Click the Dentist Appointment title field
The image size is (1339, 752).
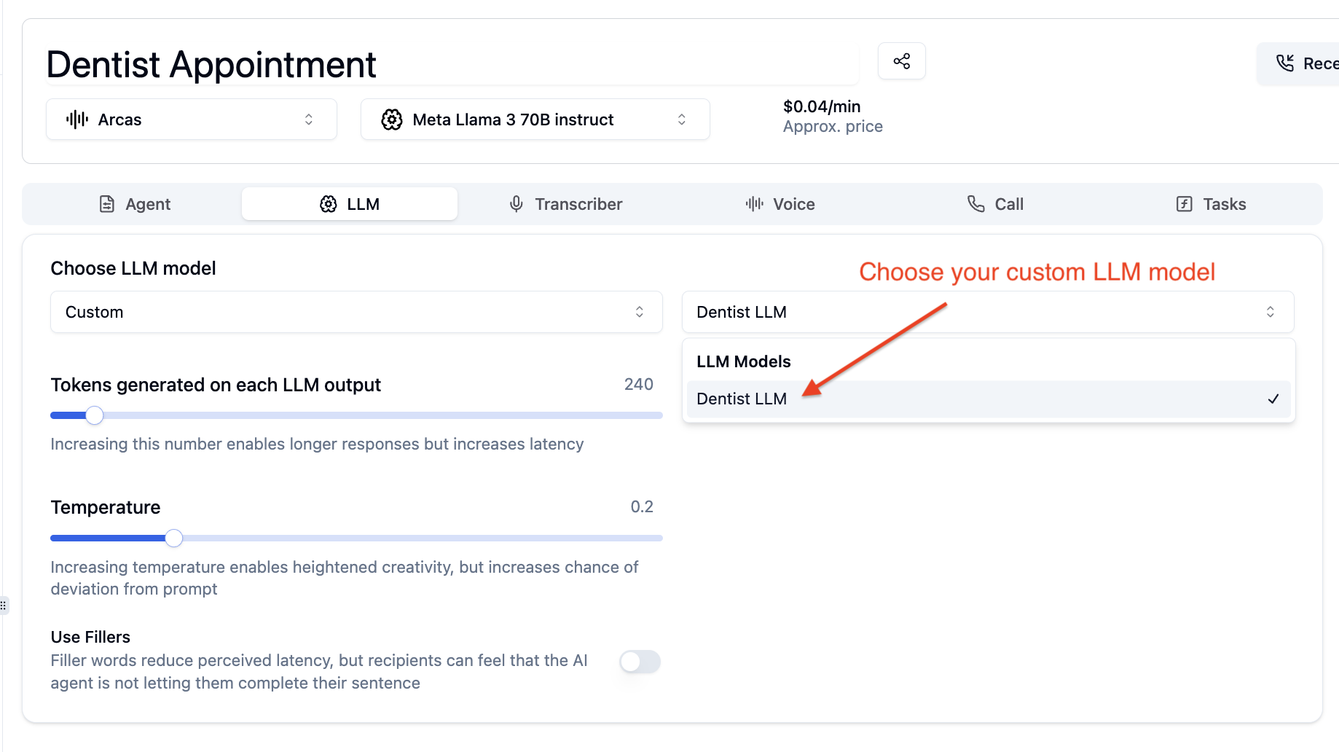tap(452, 64)
